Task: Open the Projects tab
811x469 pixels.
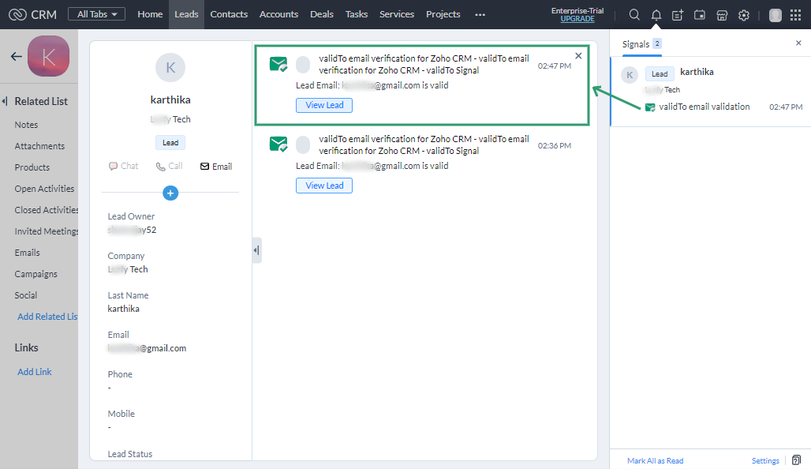Action: (x=443, y=14)
